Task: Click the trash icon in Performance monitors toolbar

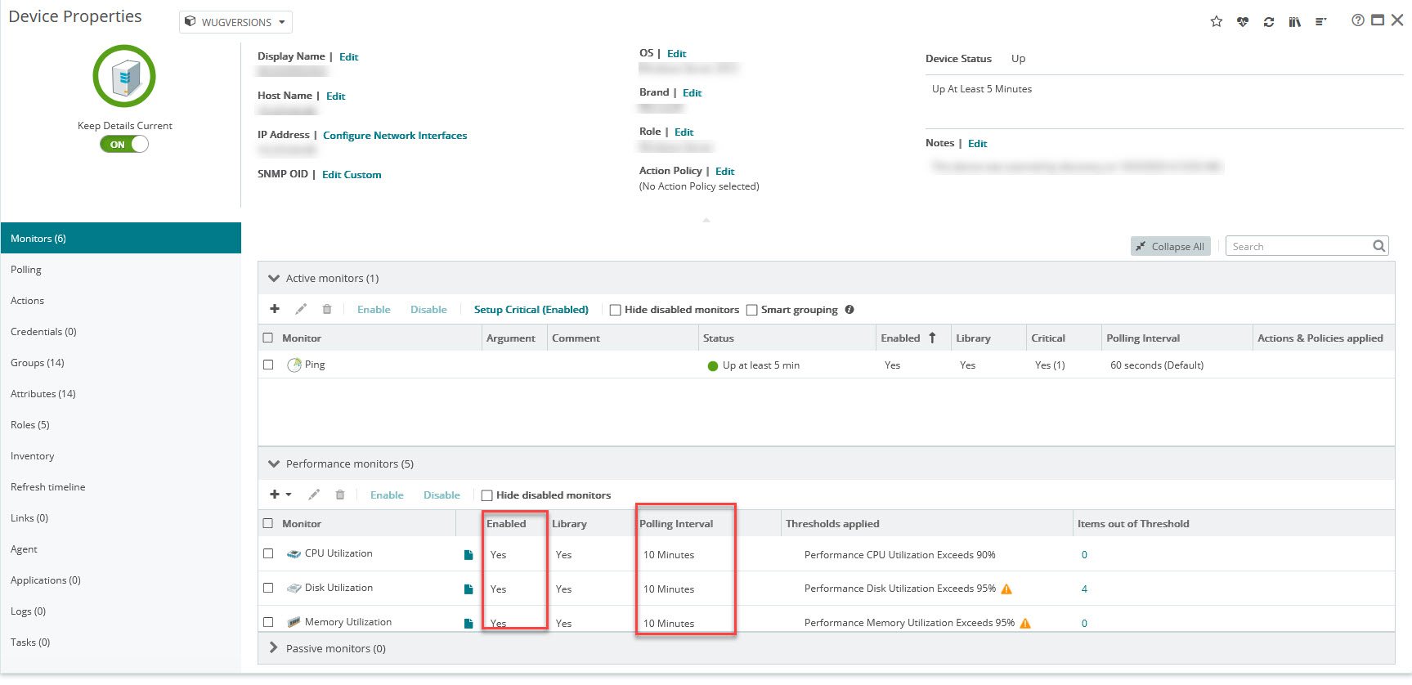Action: click(x=340, y=495)
